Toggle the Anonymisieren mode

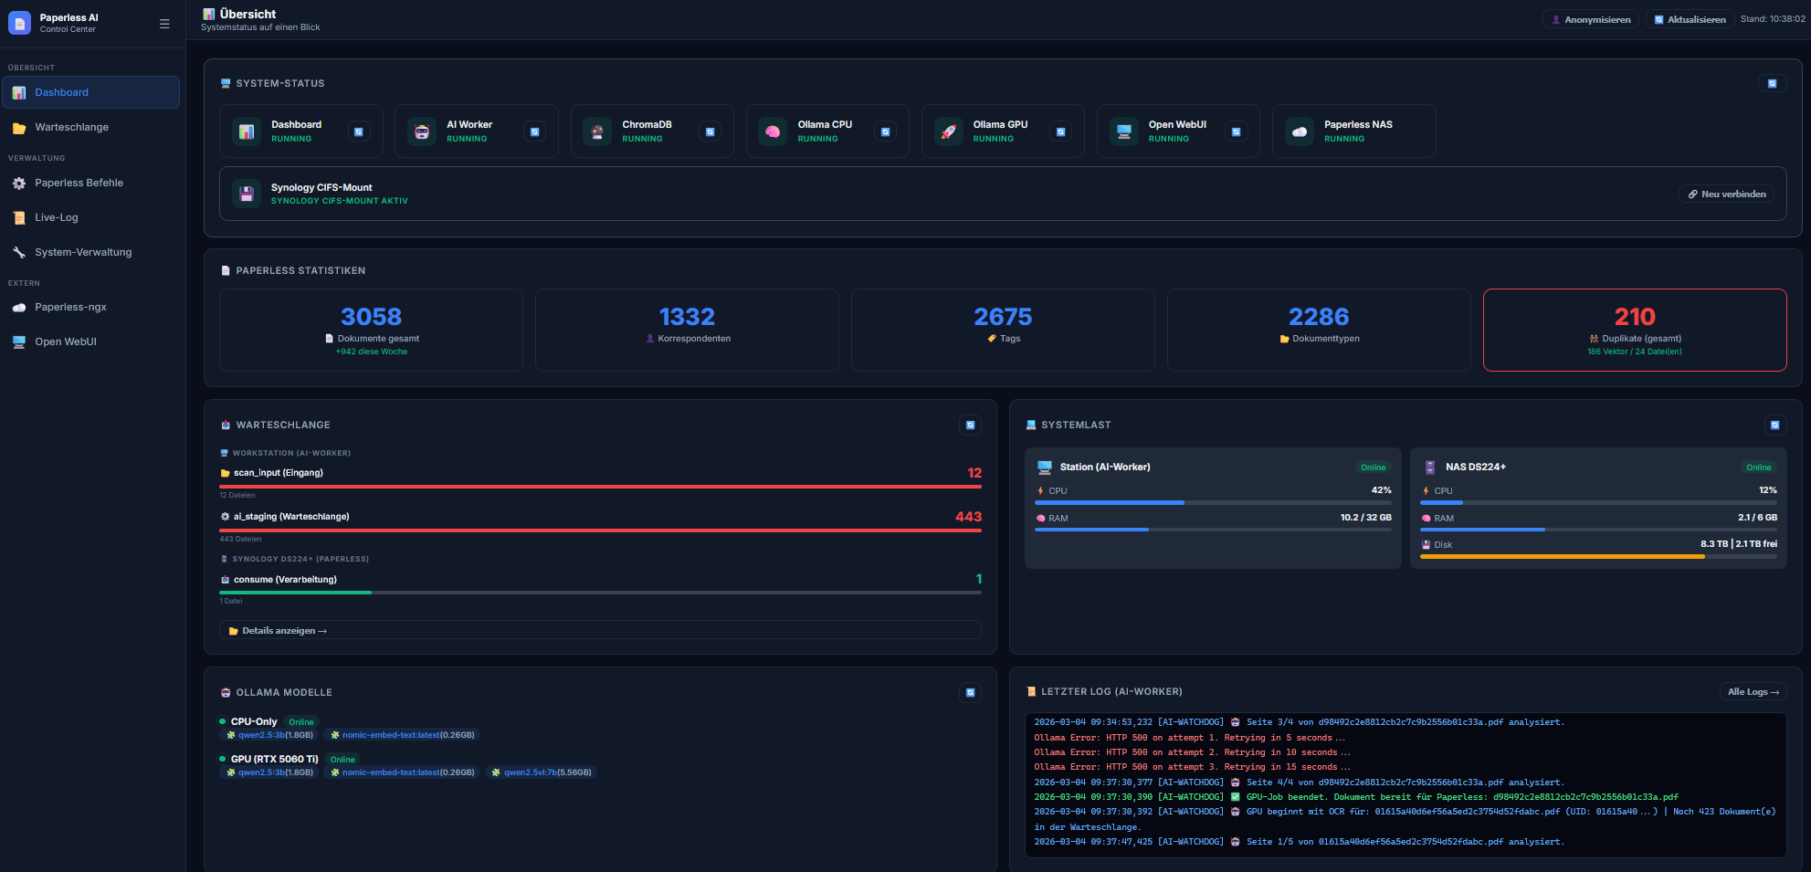(1590, 19)
